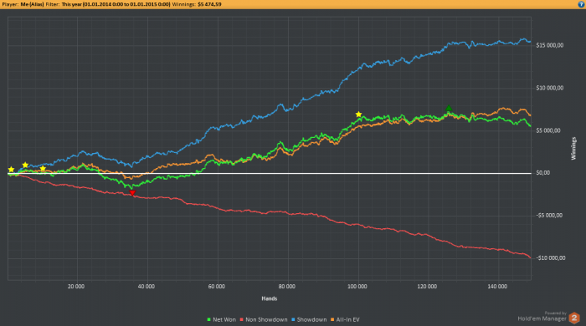The height and width of the screenshot is (326, 586).
Task: Select the green upward triangle peak marker
Action: [x=449, y=108]
